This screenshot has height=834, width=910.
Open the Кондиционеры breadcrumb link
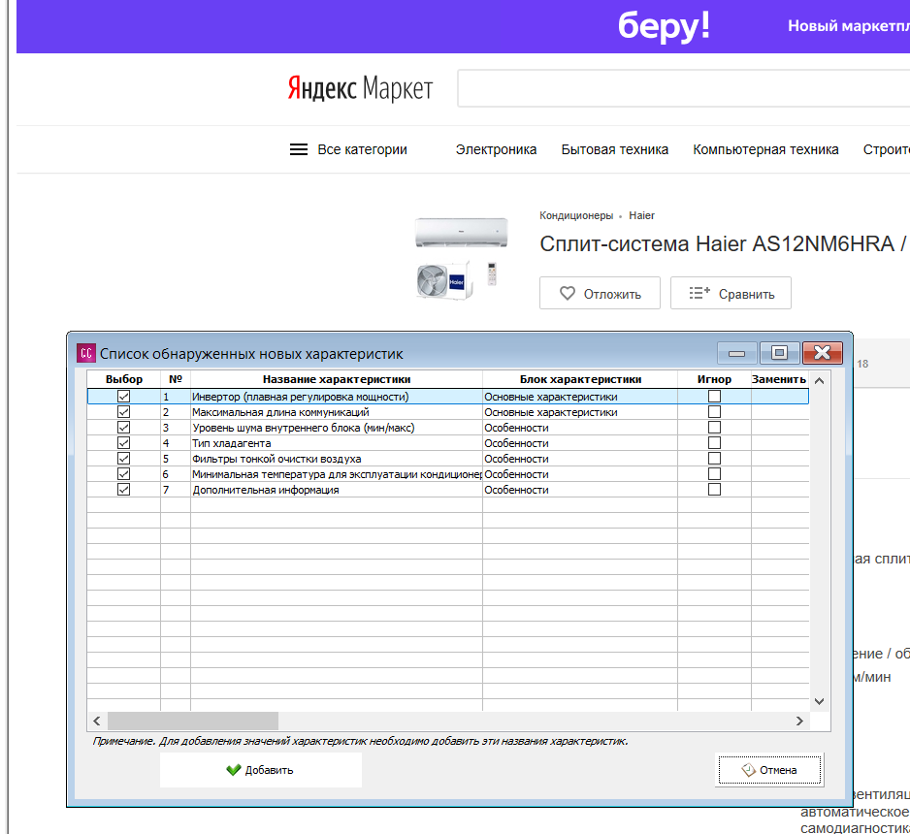576,215
